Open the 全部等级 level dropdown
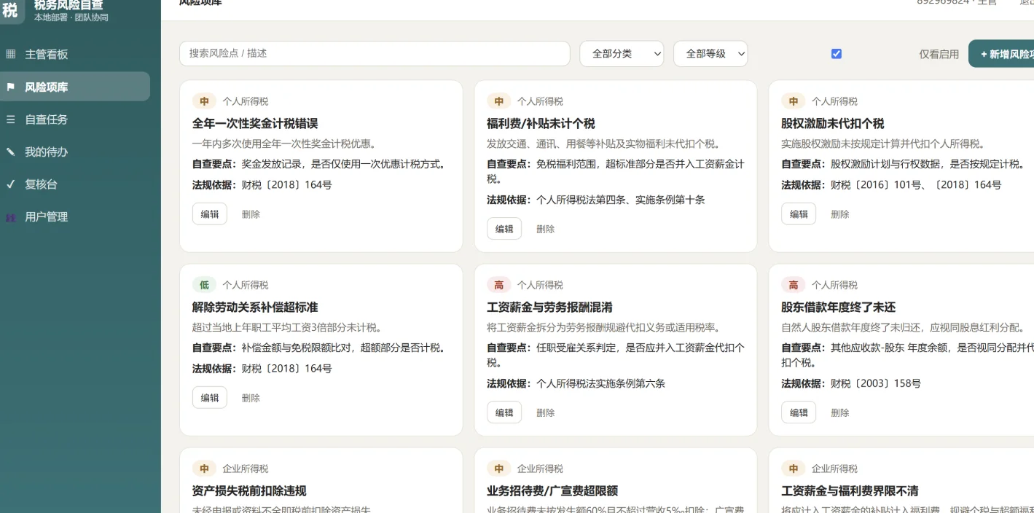Image resolution: width=1034 pixels, height=513 pixels. tap(710, 54)
